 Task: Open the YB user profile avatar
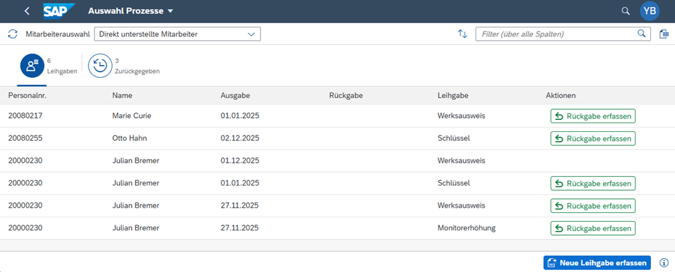click(650, 11)
